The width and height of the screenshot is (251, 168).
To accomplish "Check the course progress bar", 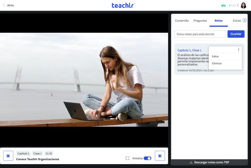I will [x=232, y=5].
